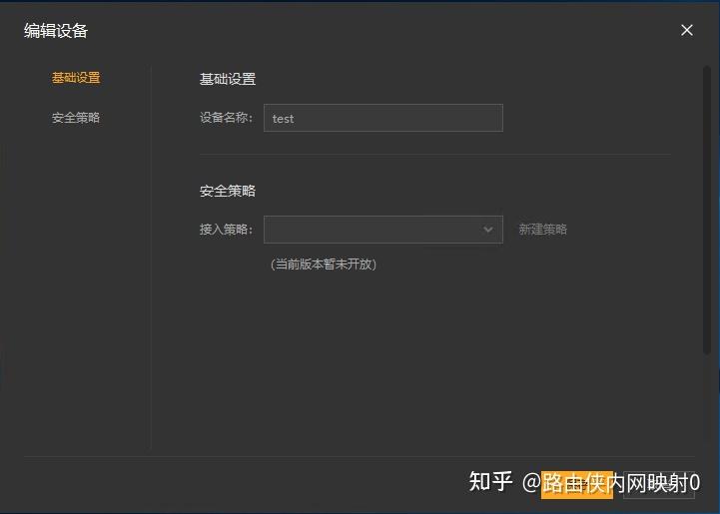Expand the 接入策略 dropdown chevron arrow
Viewport: 720px width, 514px height.
tap(488, 230)
